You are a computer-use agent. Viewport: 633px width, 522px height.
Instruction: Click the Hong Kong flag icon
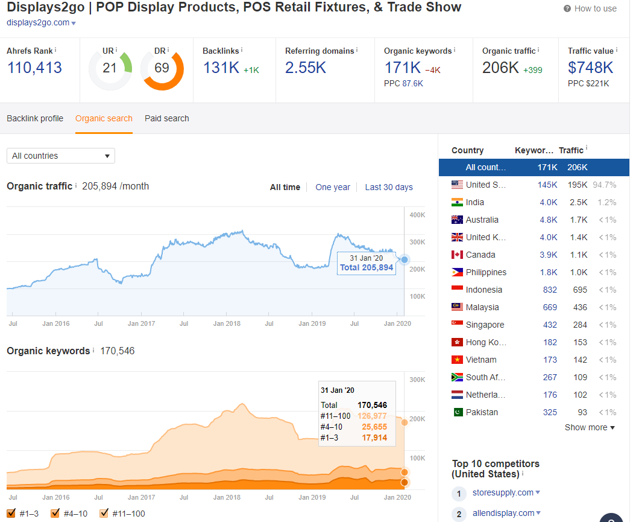tap(457, 342)
